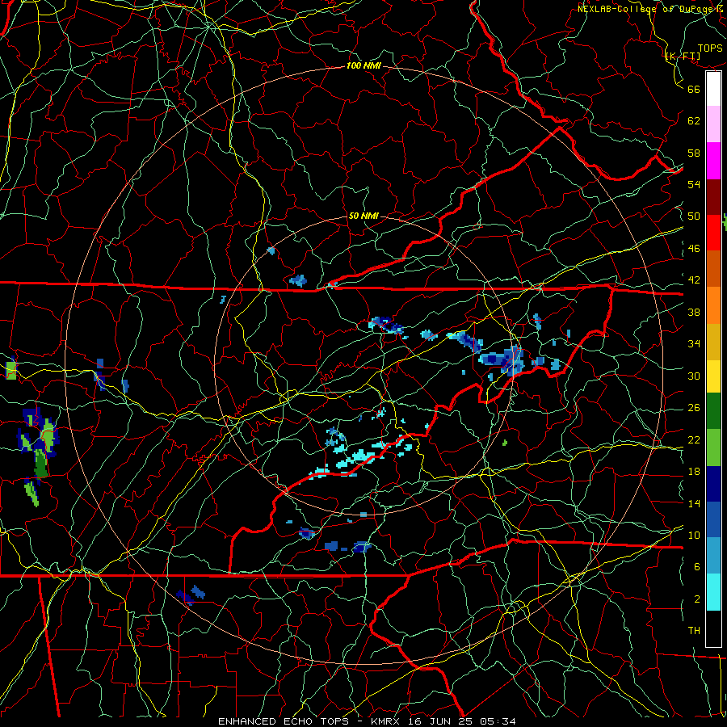727x727 pixels.
Task: Click the "TOPS" legend title
Action: (x=710, y=48)
